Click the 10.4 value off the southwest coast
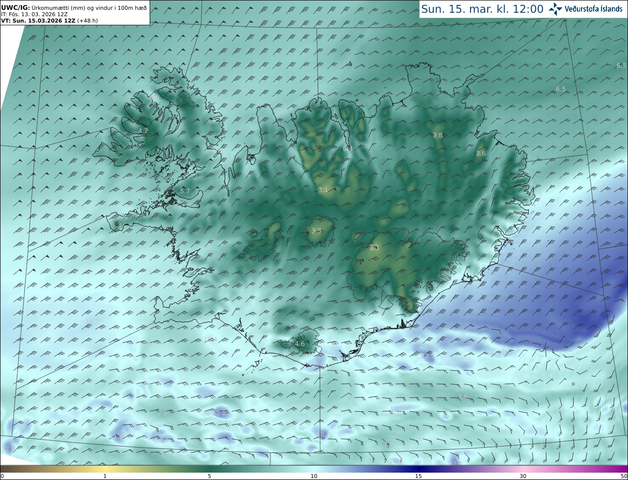This screenshot has width=628, height=480. tap(210, 340)
